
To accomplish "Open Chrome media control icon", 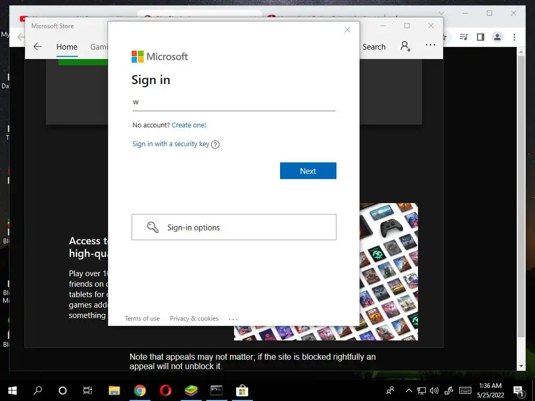I will [x=463, y=37].
